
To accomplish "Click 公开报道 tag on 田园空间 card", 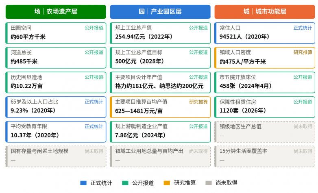I will [94, 28].
